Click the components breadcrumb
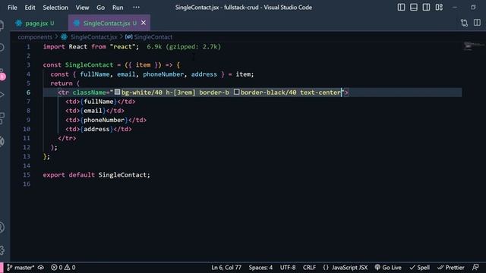This screenshot has height=273, width=486. 35,37
